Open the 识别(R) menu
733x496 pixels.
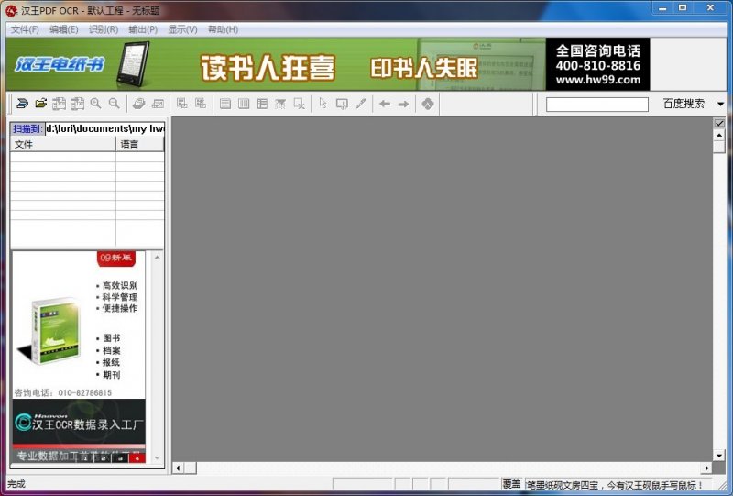104,29
